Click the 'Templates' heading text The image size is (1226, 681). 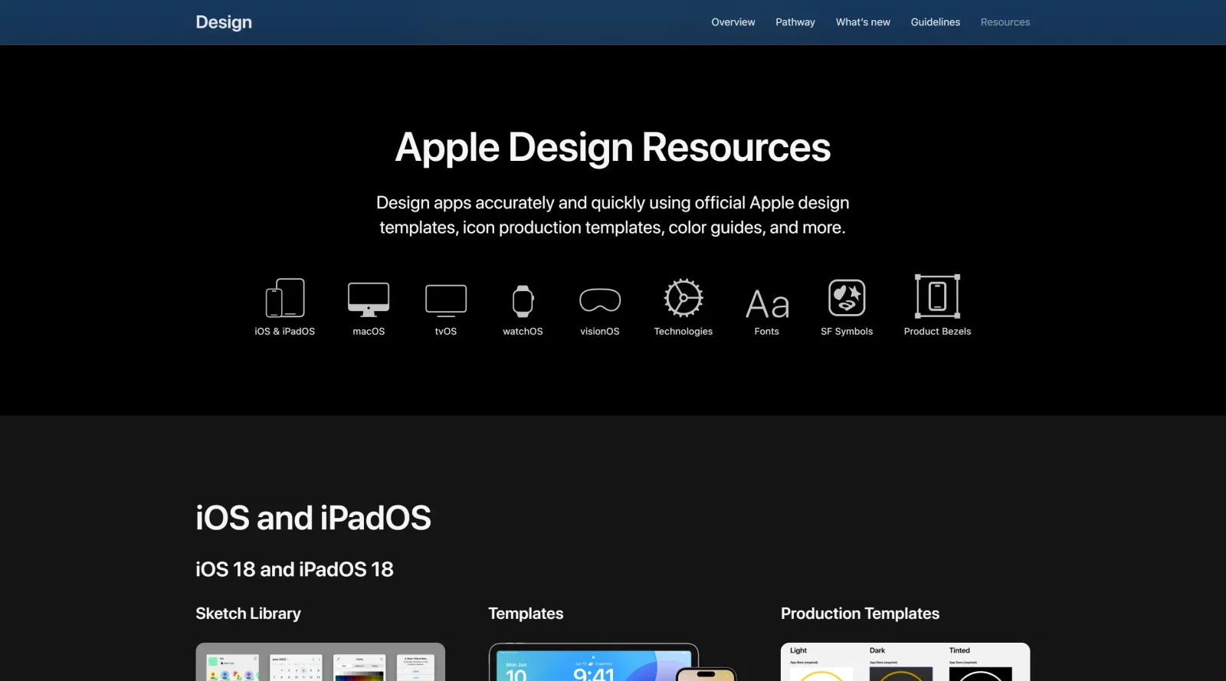(526, 614)
